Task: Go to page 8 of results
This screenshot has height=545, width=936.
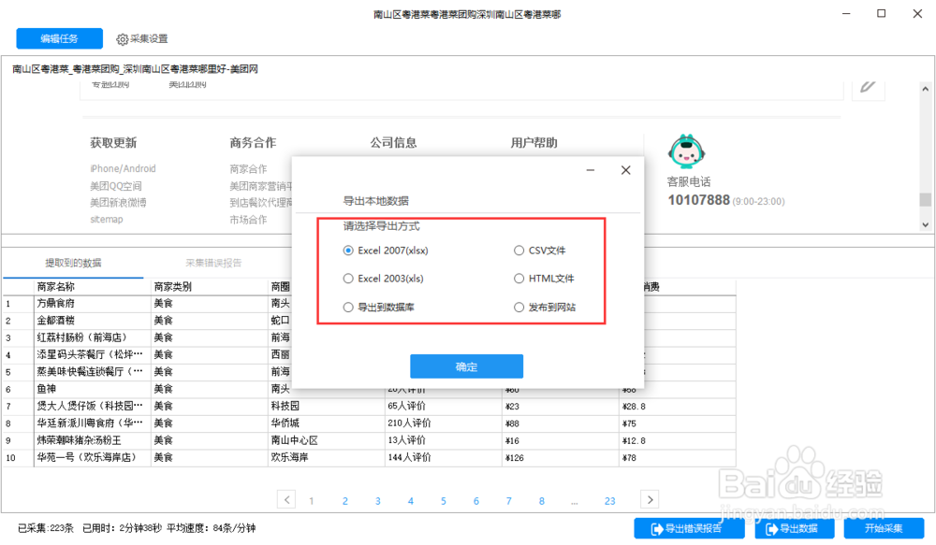Action: click(x=541, y=501)
